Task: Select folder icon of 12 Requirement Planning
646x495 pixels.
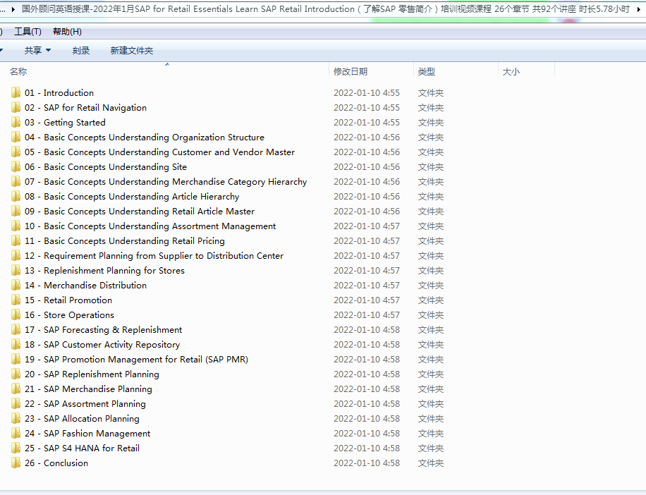Action: 16,255
